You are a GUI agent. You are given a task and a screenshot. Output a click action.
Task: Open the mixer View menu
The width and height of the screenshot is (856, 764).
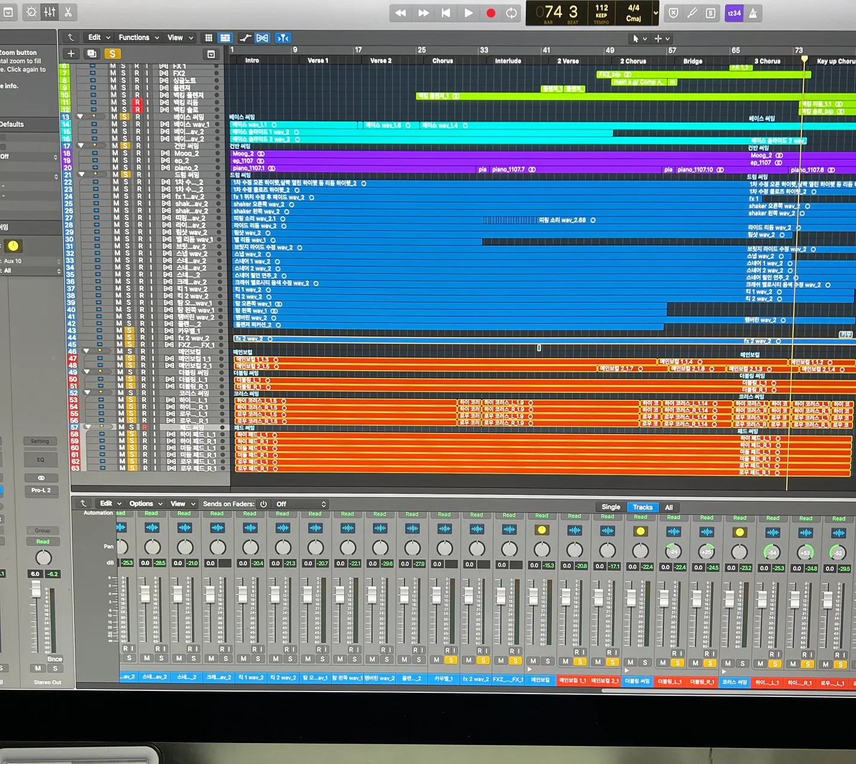point(183,504)
